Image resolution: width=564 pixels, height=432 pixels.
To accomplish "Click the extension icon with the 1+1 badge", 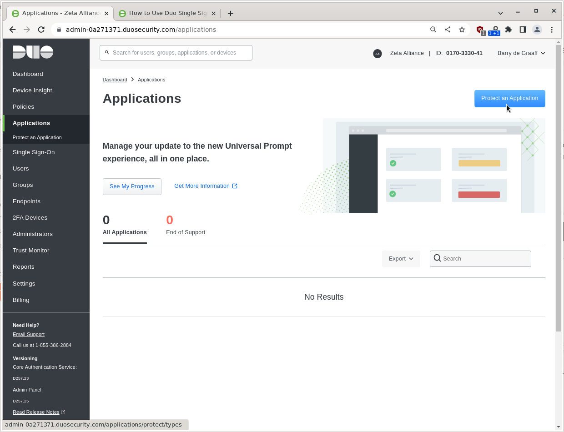I will tap(495, 30).
